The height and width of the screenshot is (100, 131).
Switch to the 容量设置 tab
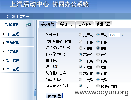point(104,25)
